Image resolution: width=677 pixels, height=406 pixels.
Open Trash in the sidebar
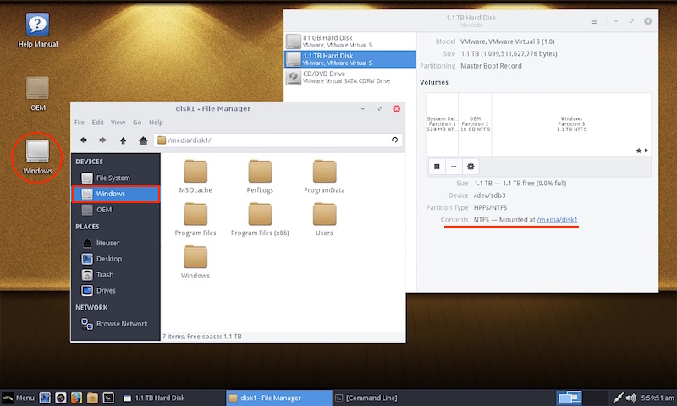tap(105, 275)
